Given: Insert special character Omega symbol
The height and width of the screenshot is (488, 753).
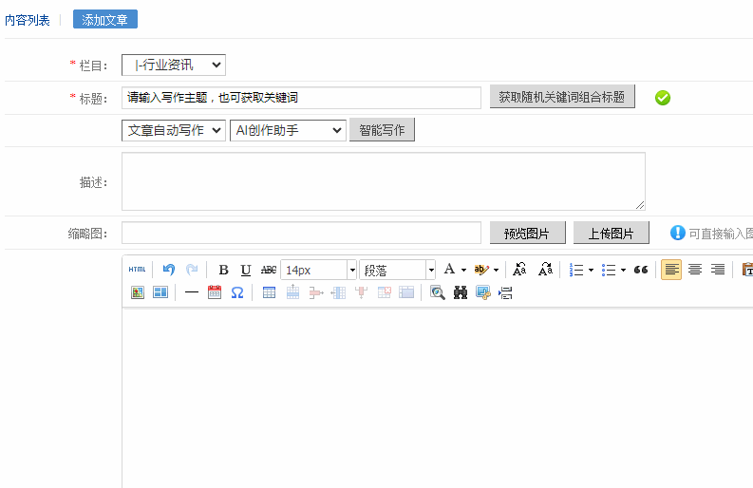Looking at the screenshot, I should pos(237,292).
